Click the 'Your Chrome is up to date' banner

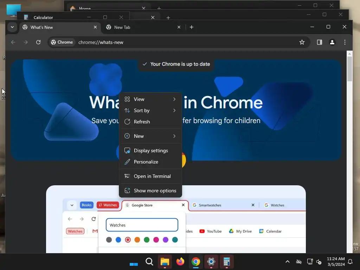point(176,64)
